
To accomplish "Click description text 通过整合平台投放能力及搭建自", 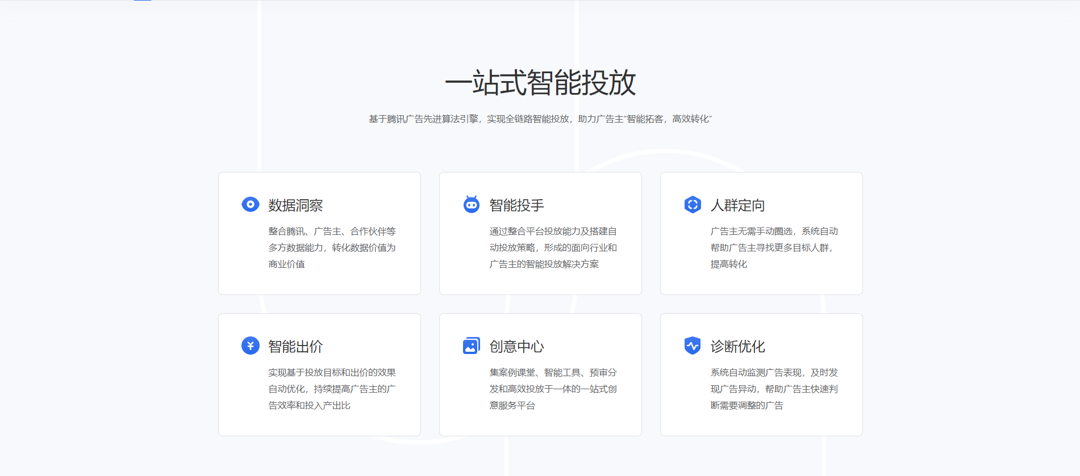I will point(553,231).
